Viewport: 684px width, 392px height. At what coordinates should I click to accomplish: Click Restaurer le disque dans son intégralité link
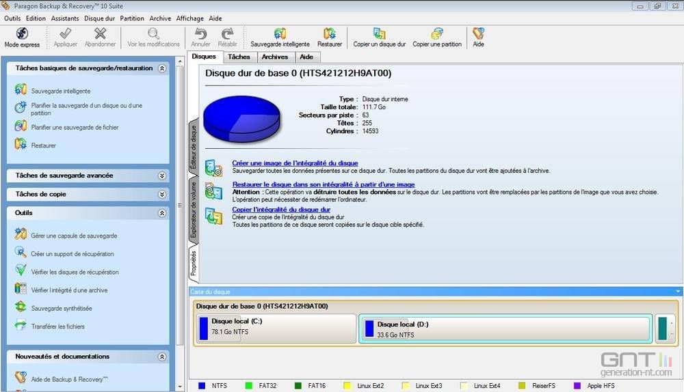[324, 184]
